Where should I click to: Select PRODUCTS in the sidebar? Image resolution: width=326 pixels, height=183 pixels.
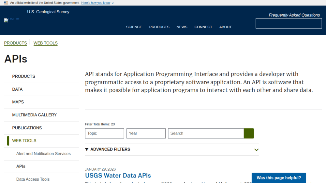pyautogui.click(x=41, y=76)
